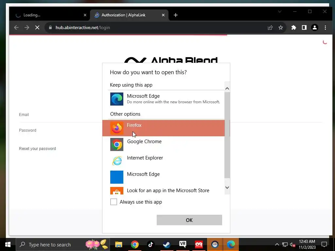
Task: Click the muted volume icon in tray
Action: tap(292, 244)
